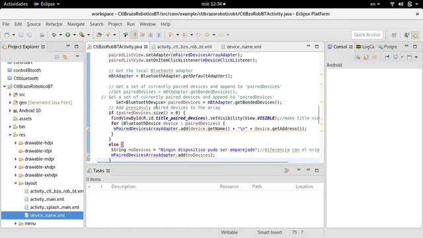The image size is (423, 238).
Task: Click the Run External Tools icon
Action: click(x=81, y=35)
